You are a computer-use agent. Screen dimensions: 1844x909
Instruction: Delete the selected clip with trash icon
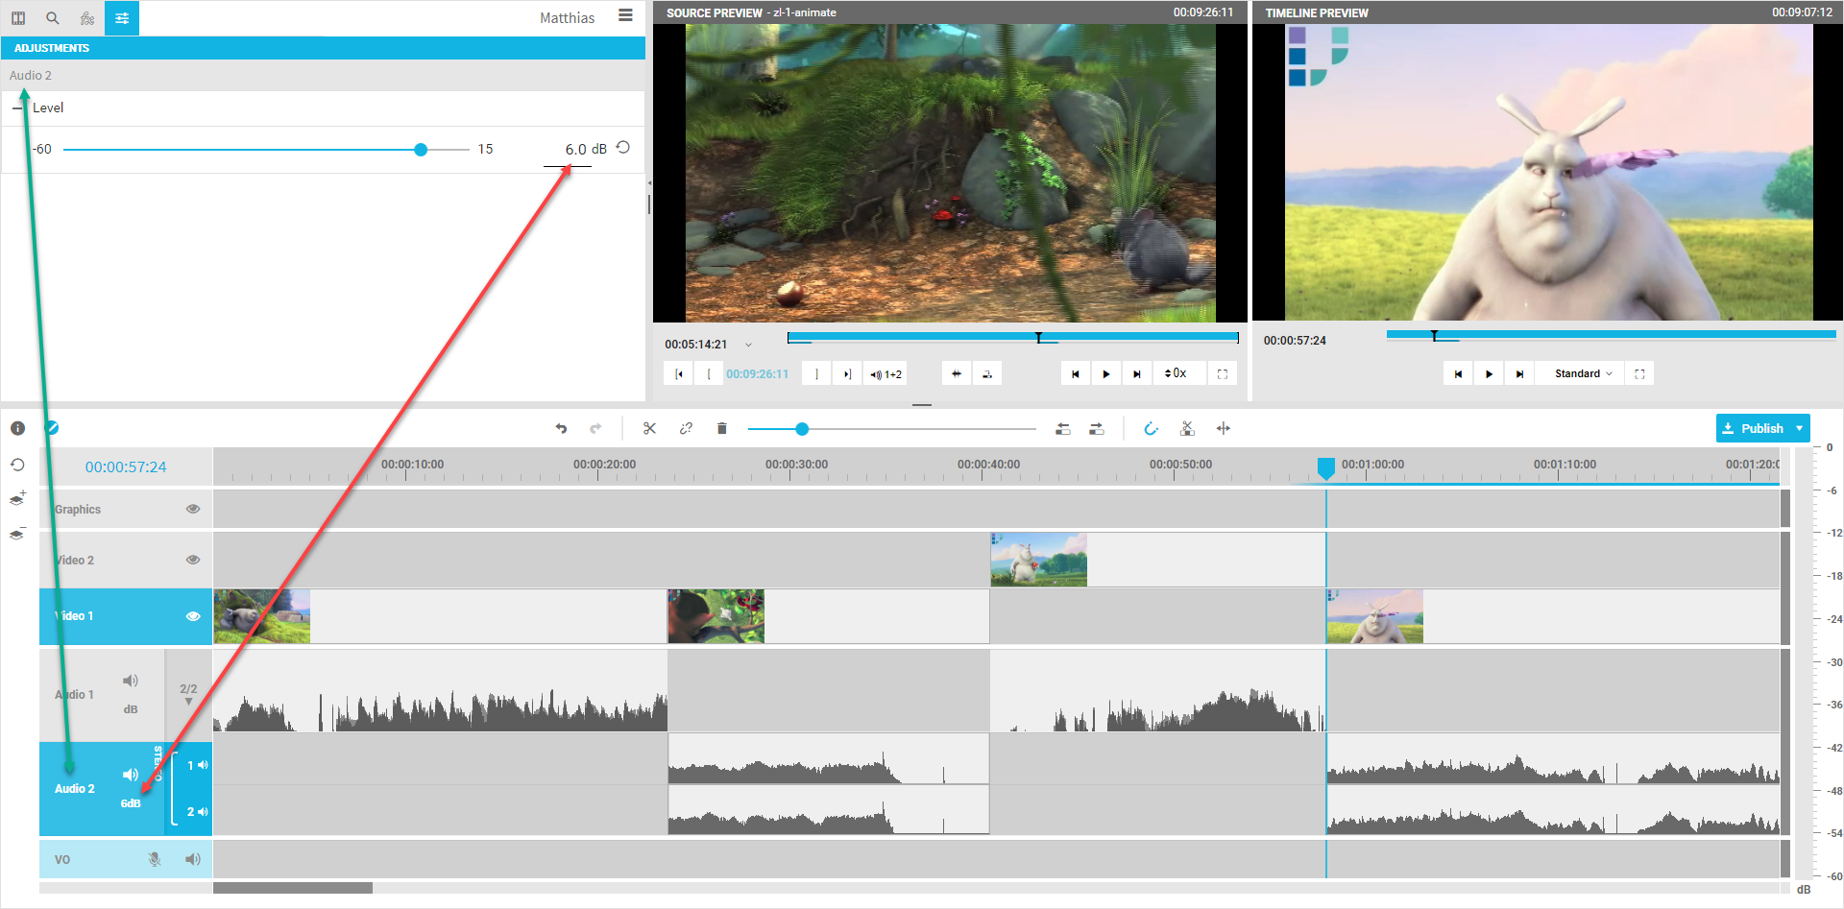[722, 429]
